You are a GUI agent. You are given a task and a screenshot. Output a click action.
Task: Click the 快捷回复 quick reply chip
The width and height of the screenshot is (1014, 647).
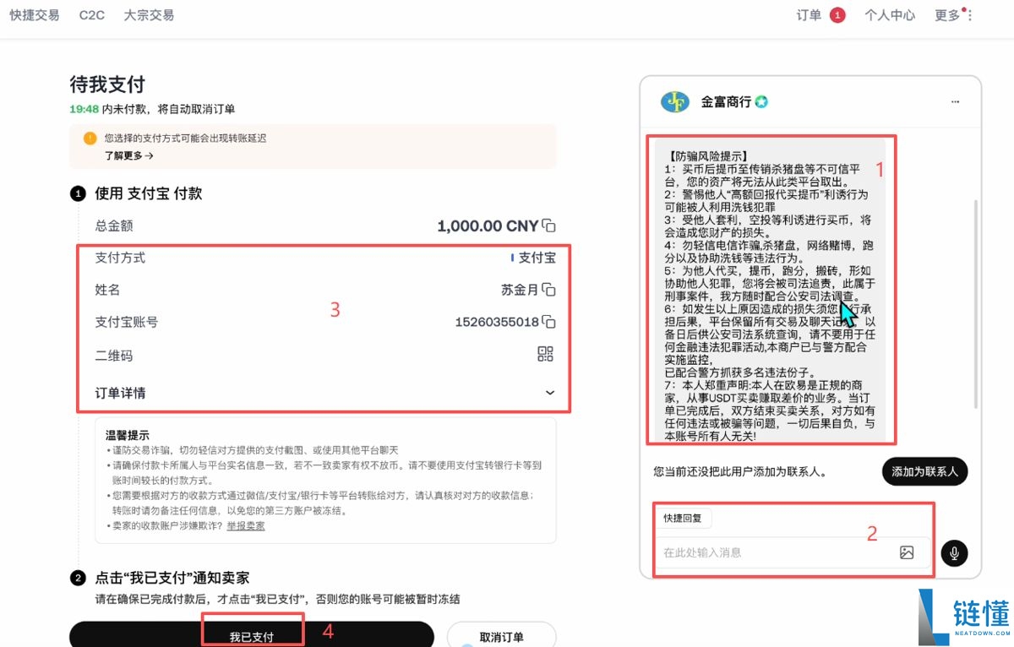(x=684, y=518)
